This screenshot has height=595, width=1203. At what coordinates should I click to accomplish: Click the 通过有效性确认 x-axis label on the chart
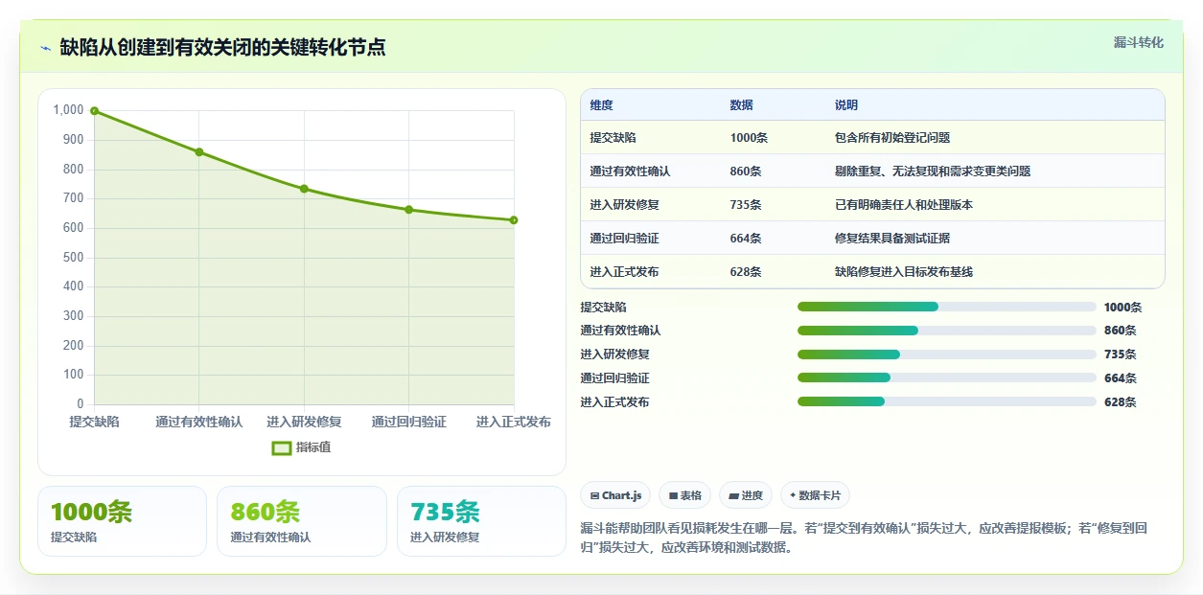(x=199, y=422)
